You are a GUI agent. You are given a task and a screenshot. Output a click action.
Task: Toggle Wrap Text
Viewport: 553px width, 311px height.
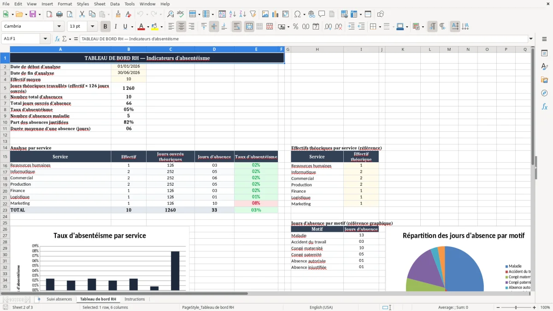237,27
